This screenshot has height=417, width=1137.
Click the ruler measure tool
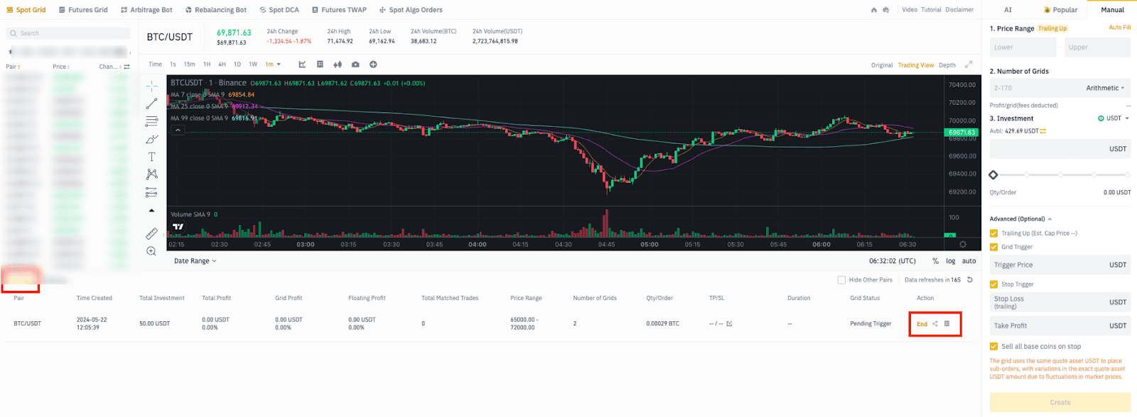151,233
